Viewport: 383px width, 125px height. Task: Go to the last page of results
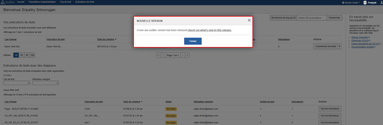[187, 55]
